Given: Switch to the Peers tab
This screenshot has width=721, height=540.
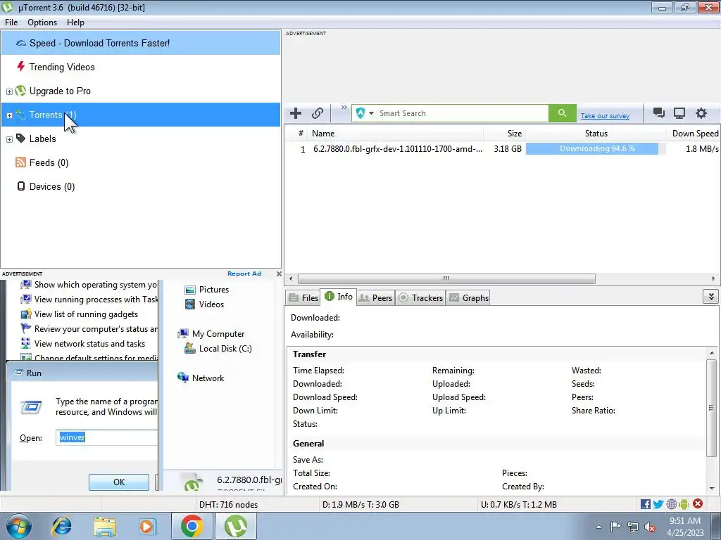Looking at the screenshot, I should coord(375,297).
